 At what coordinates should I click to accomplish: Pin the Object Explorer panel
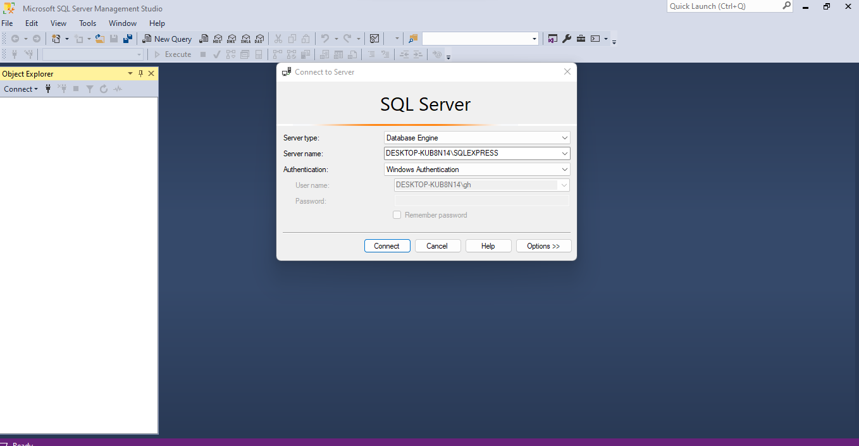coord(140,73)
